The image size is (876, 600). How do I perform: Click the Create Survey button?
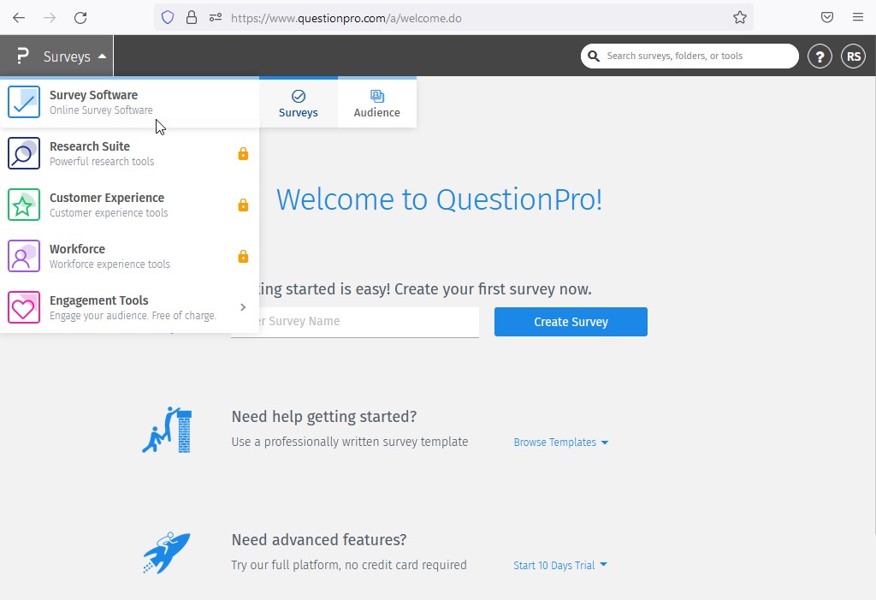[571, 322]
